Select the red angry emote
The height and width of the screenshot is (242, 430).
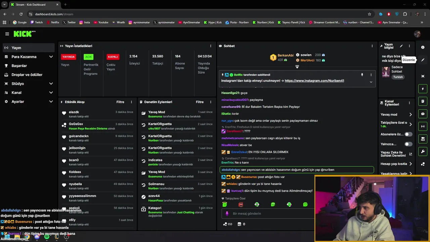coord(241,204)
